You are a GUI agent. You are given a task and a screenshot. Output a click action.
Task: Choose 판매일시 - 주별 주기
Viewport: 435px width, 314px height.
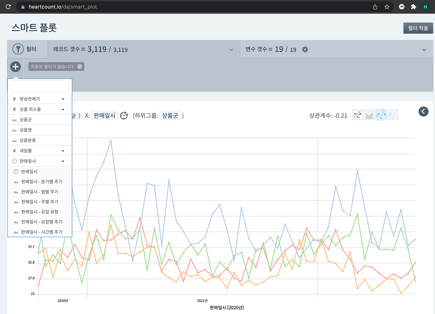40,202
